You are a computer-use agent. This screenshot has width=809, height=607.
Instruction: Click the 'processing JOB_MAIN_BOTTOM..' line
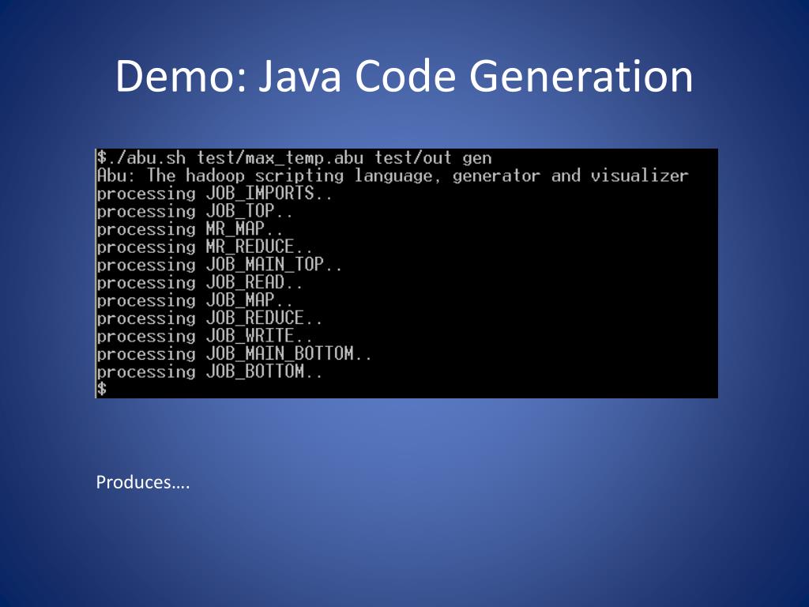(234, 354)
